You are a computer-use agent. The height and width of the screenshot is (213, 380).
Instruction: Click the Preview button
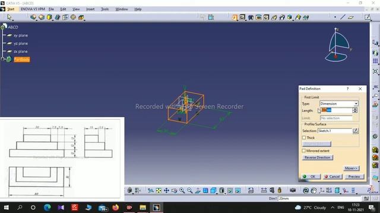(x=354, y=176)
